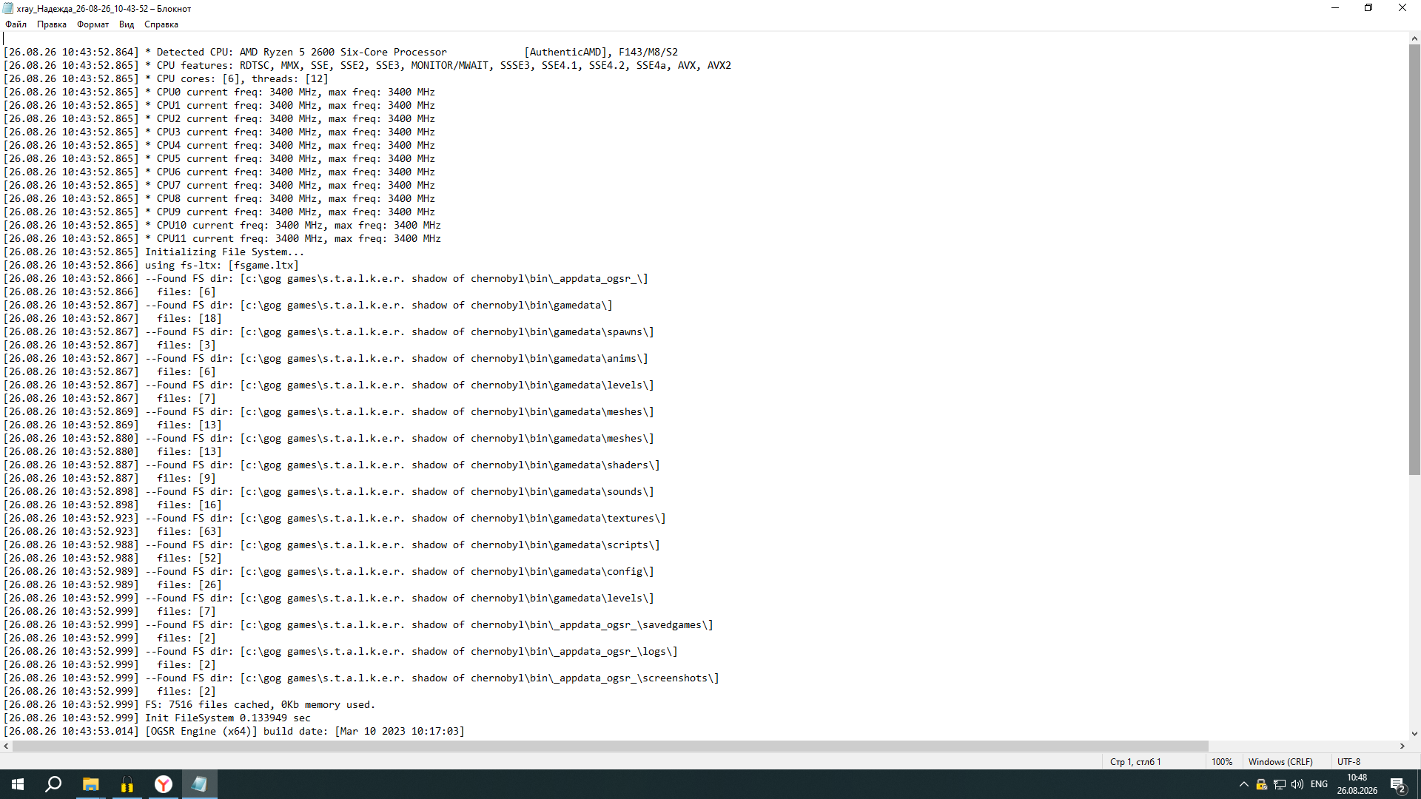Open File Explorer from the taskbar
Image resolution: width=1421 pixels, height=799 pixels.
[x=90, y=784]
